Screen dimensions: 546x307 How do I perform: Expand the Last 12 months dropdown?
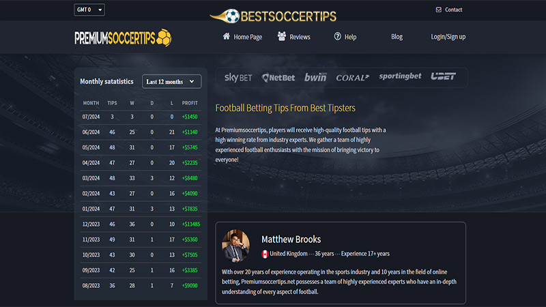point(171,81)
